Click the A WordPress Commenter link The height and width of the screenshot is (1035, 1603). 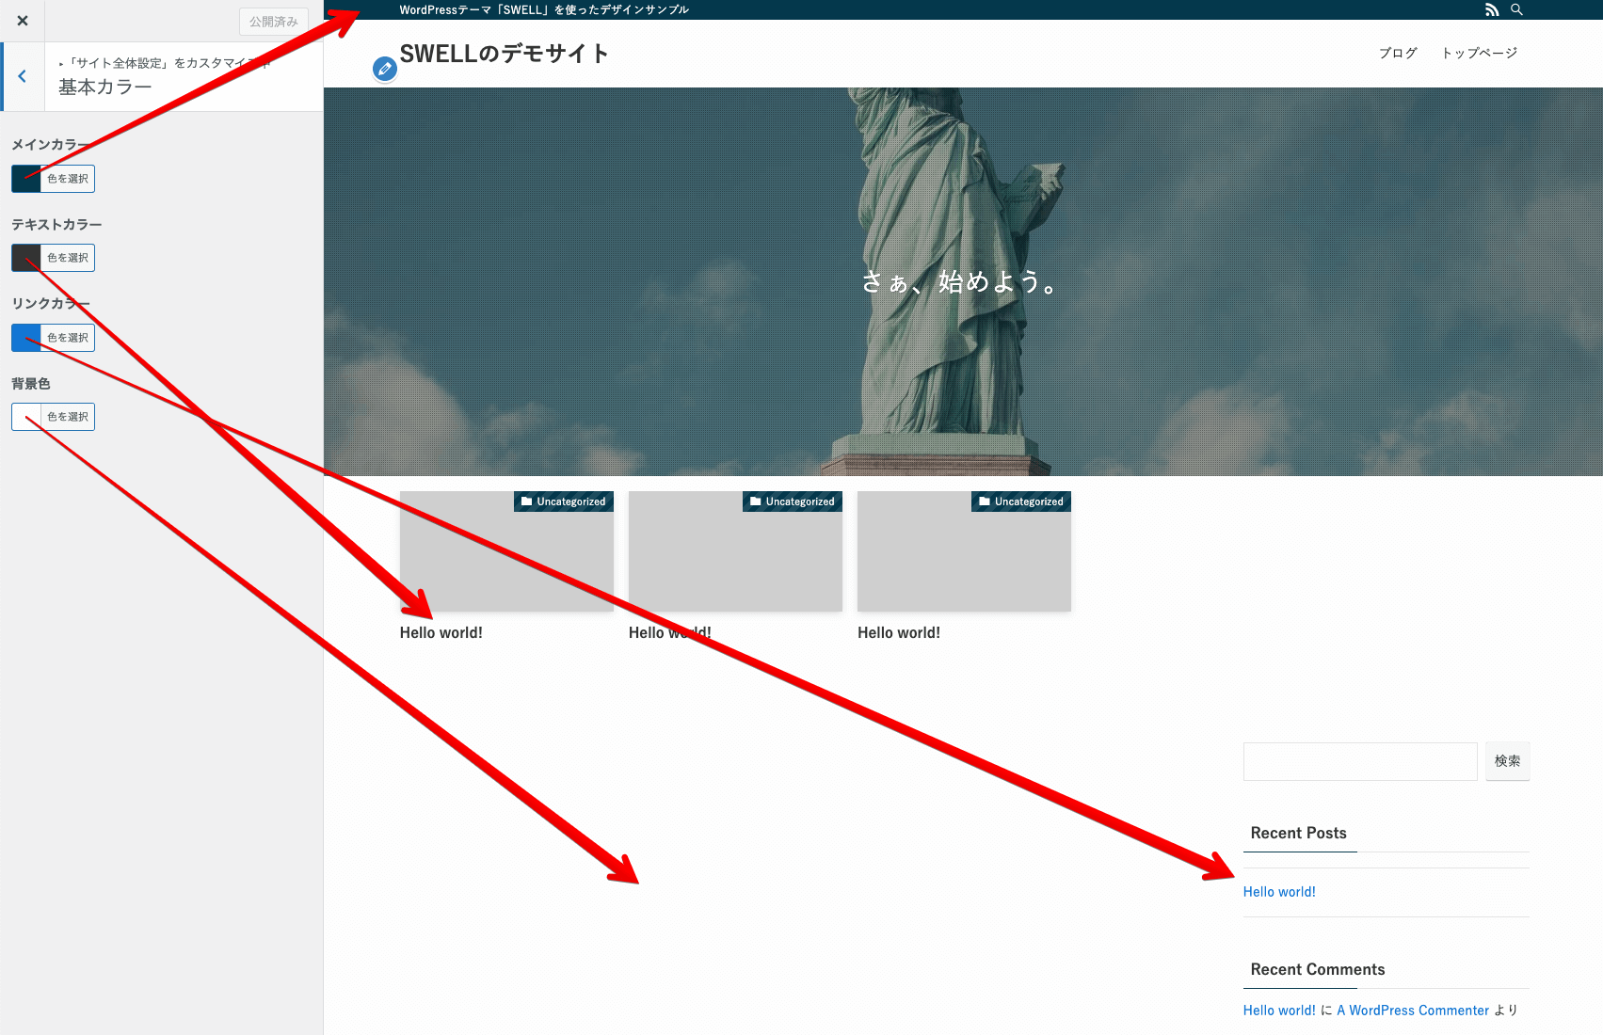(1412, 1010)
